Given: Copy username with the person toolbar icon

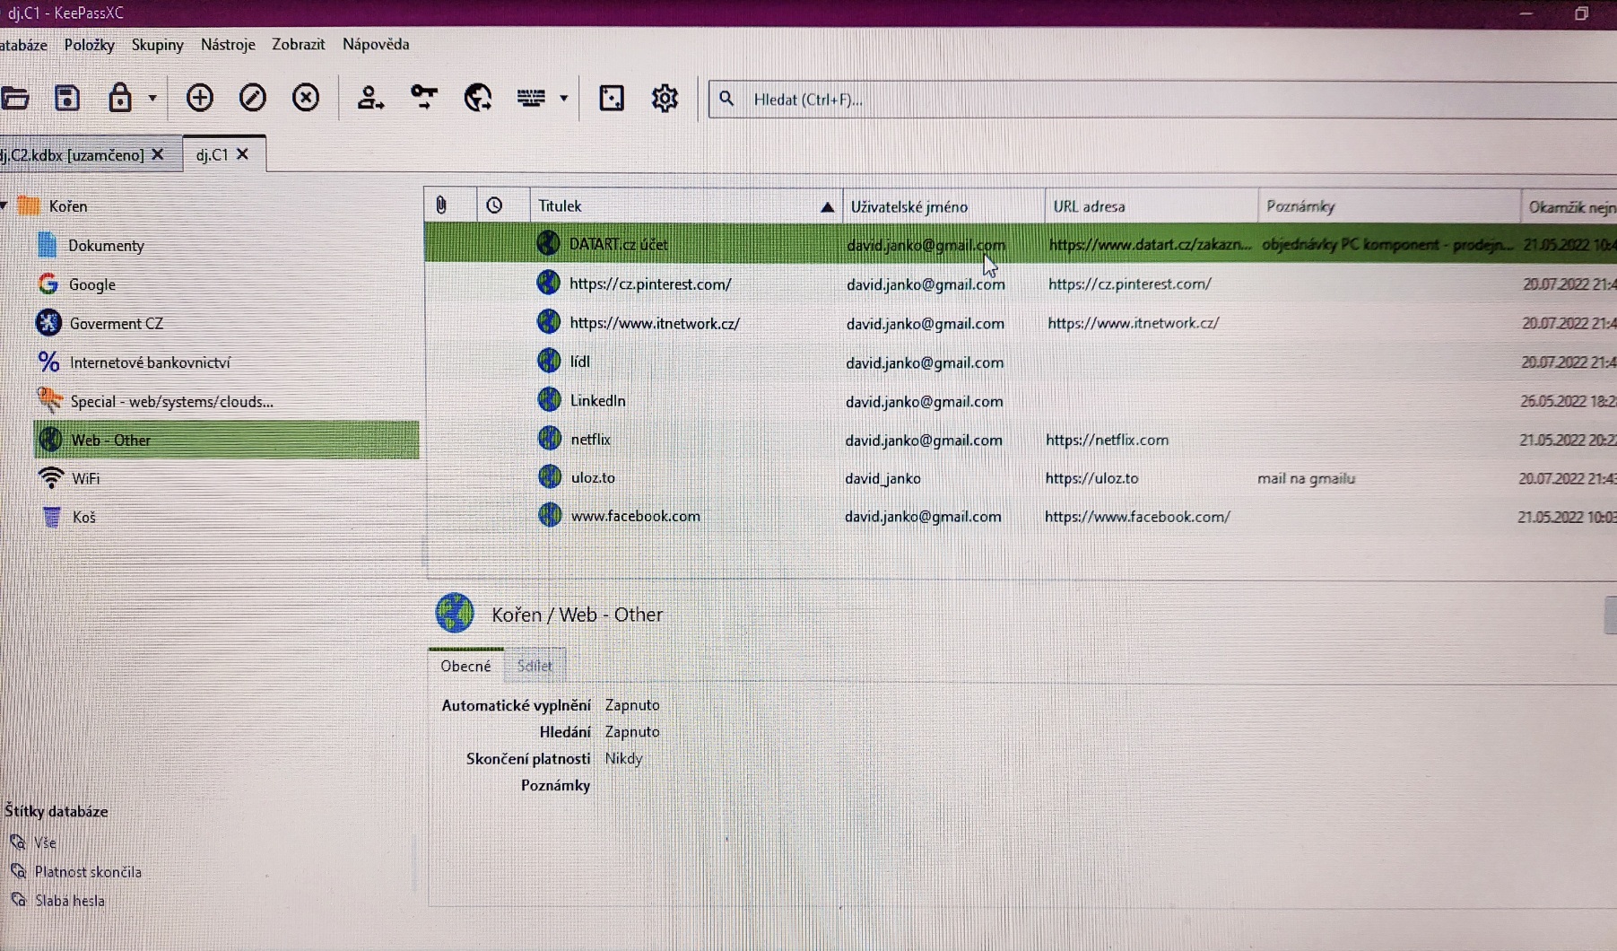Looking at the screenshot, I should click(x=369, y=97).
